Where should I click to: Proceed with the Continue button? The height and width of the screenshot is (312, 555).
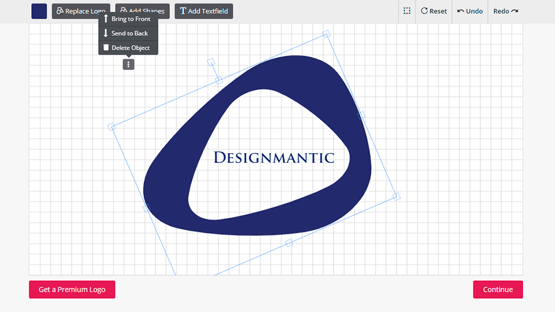point(498,289)
